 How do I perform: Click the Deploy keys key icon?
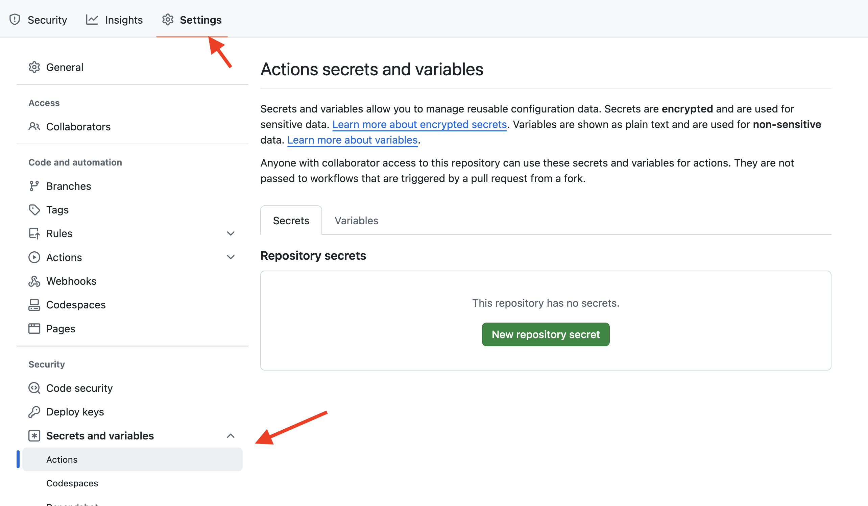point(34,412)
